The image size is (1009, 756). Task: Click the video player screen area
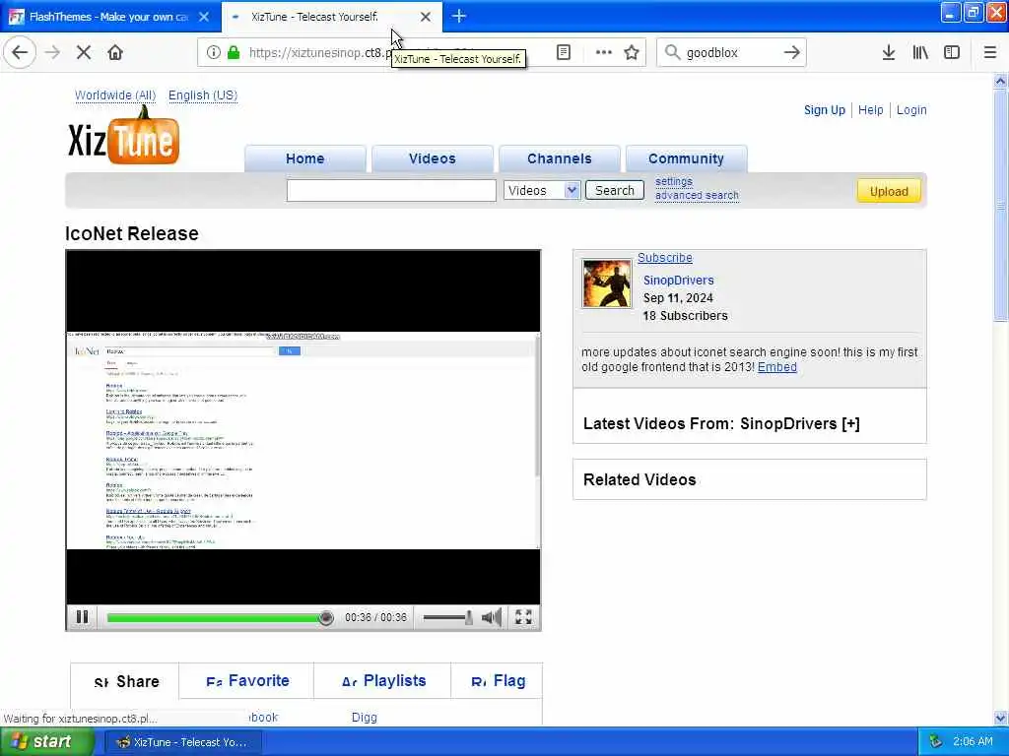click(x=303, y=427)
